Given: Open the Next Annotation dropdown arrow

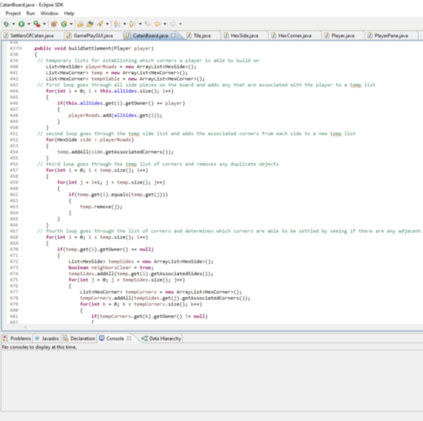Looking at the screenshot, I should point(125,24).
